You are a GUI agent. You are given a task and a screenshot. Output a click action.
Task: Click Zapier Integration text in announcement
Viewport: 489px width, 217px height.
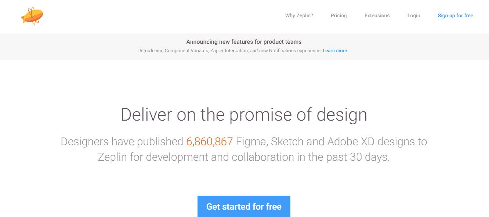229,51
